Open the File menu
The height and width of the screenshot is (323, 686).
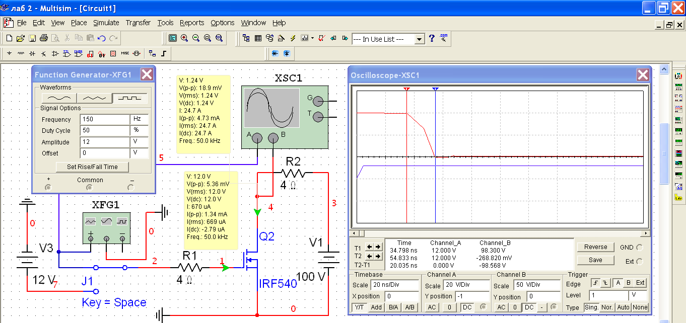(22, 23)
